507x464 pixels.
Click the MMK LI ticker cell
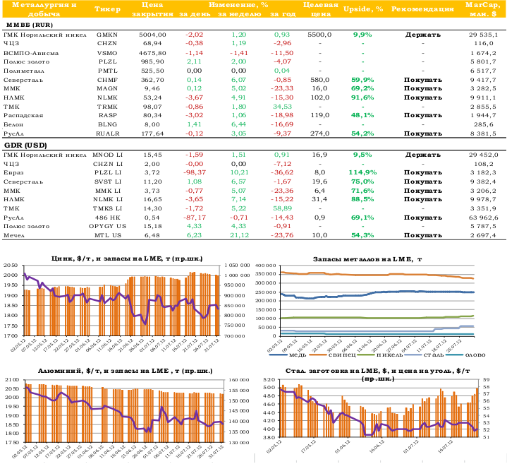(x=108, y=191)
